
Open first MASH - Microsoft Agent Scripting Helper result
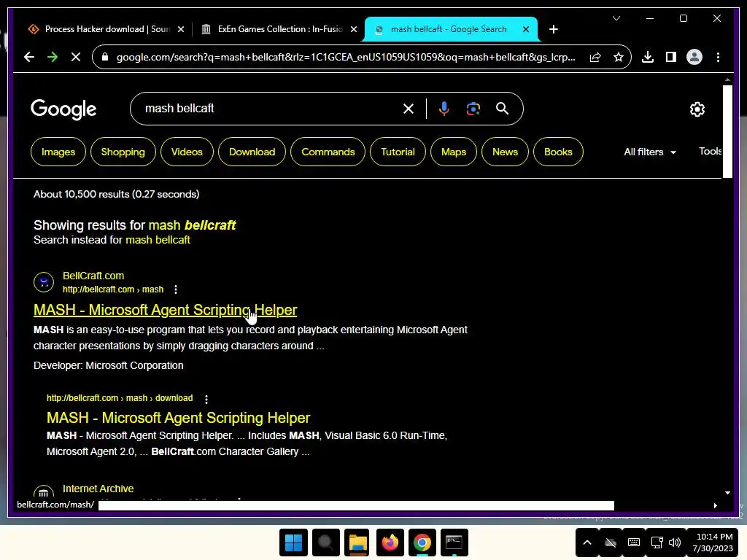click(166, 310)
